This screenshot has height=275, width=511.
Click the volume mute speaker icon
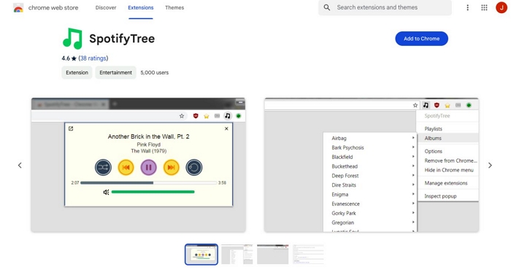click(x=106, y=193)
